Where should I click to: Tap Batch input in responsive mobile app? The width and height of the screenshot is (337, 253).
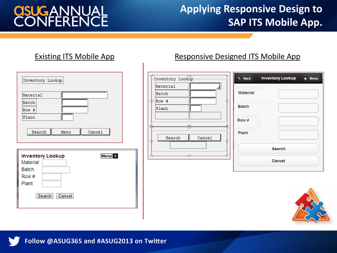[298, 108]
